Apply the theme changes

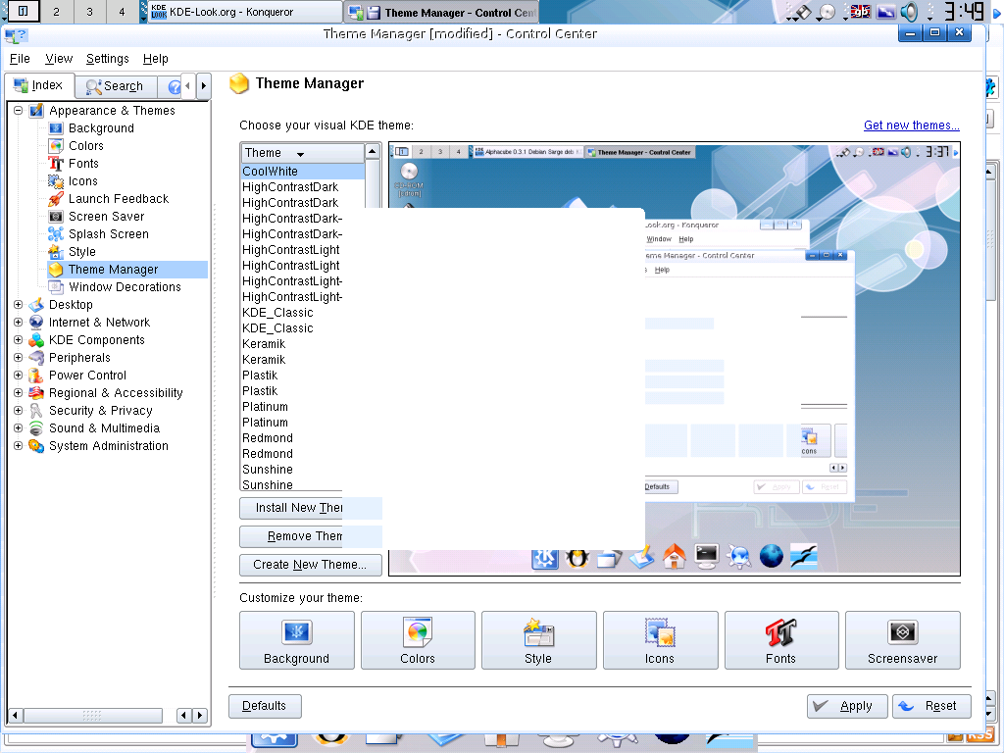coord(847,706)
